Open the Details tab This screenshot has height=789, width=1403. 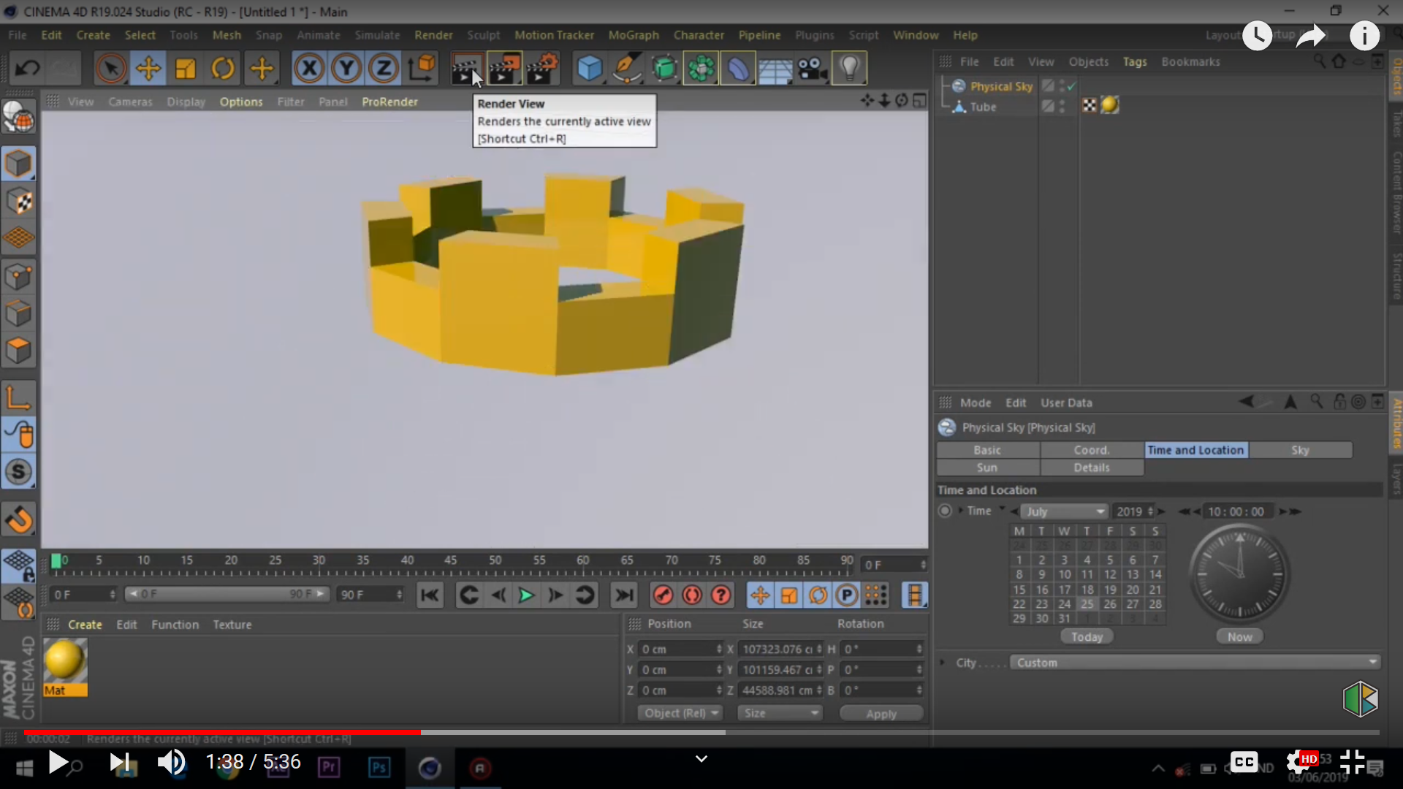coord(1092,468)
